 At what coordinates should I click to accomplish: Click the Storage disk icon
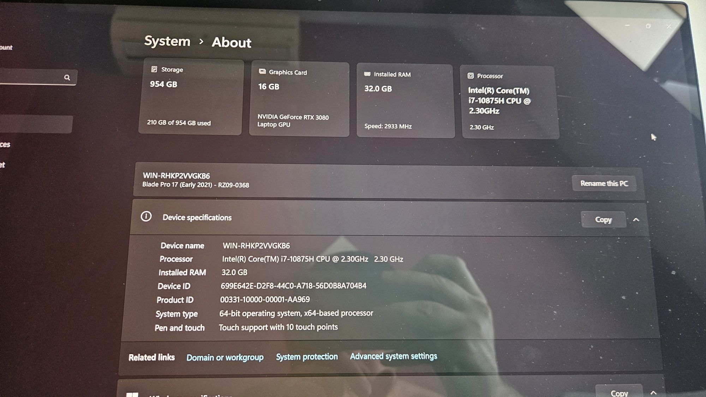[154, 69]
